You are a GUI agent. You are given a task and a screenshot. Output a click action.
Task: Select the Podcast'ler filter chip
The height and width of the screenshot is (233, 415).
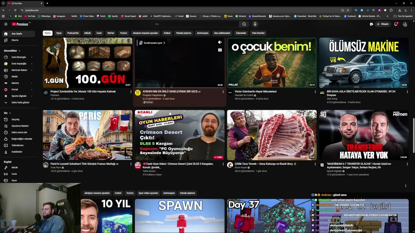click(x=73, y=33)
